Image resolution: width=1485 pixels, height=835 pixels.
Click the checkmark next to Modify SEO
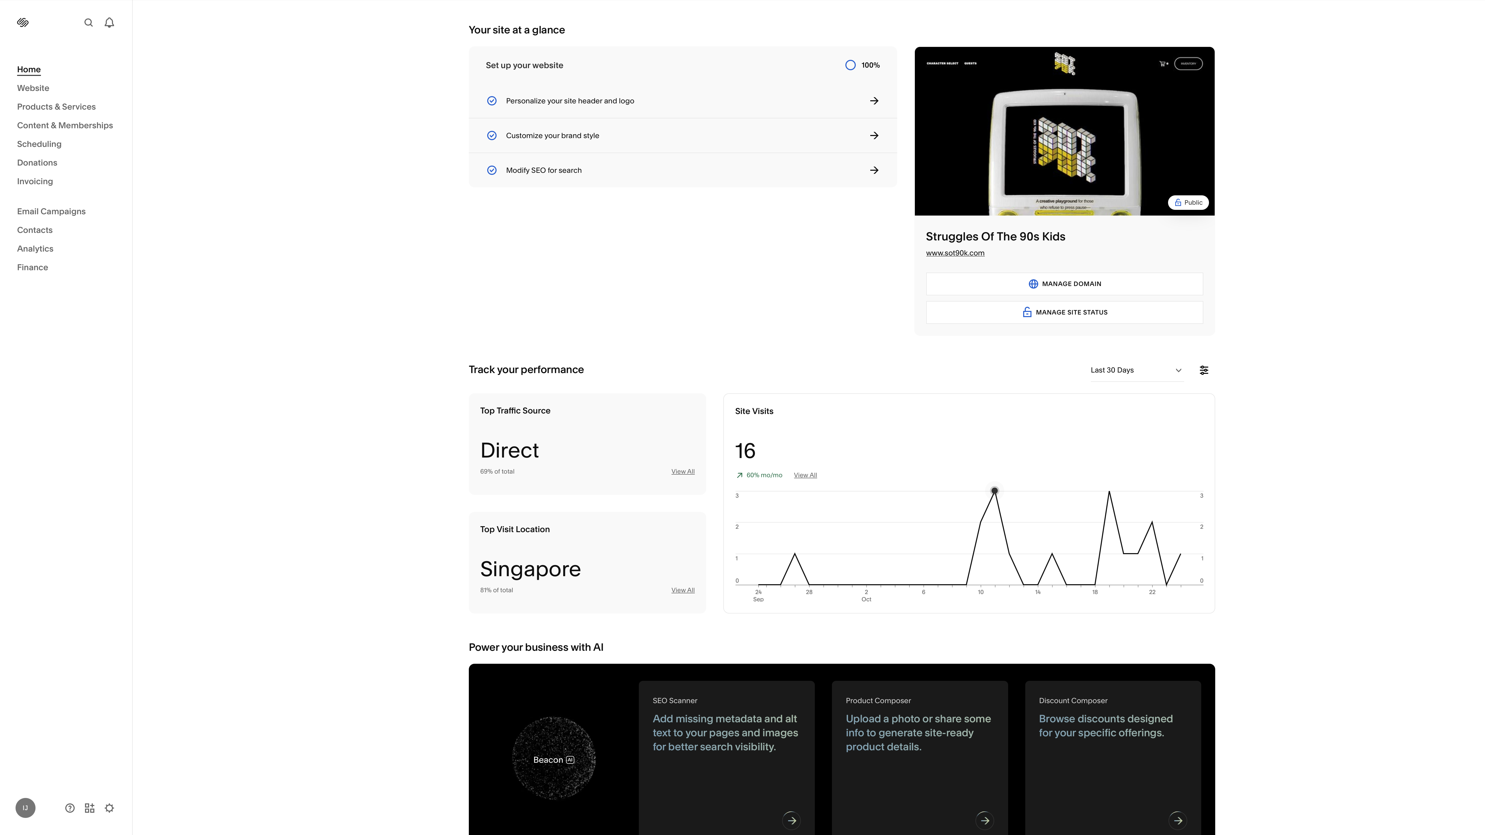tap(492, 170)
